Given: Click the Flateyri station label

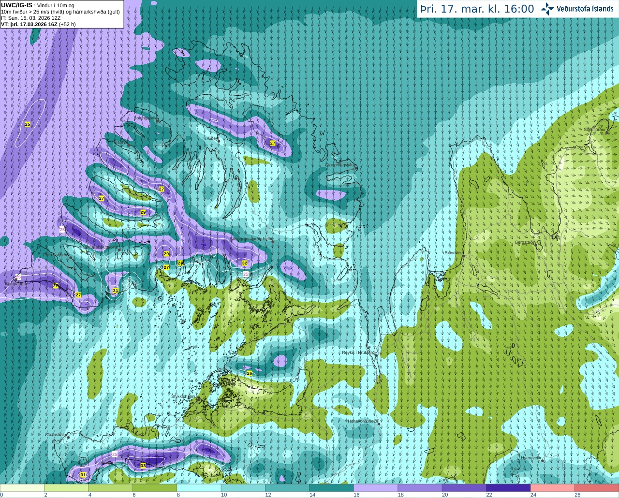Looking at the screenshot, I should point(121,142).
